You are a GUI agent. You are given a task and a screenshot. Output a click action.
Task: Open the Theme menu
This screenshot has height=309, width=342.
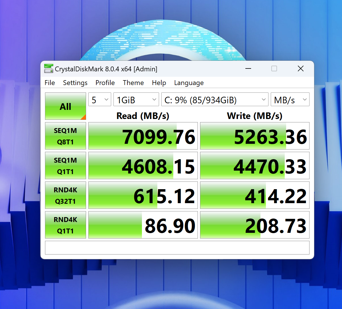pyautogui.click(x=133, y=83)
